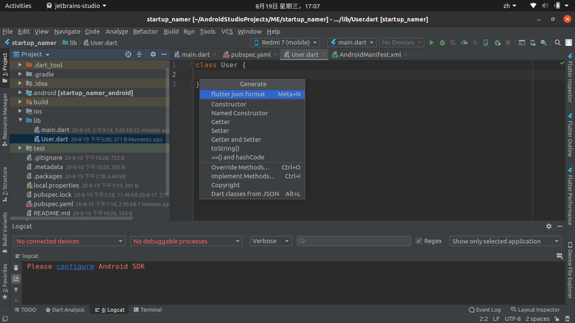Image resolution: width=575 pixels, height=323 pixels.
Task: Expand the .dart_tool folder
Action: [x=20, y=65]
